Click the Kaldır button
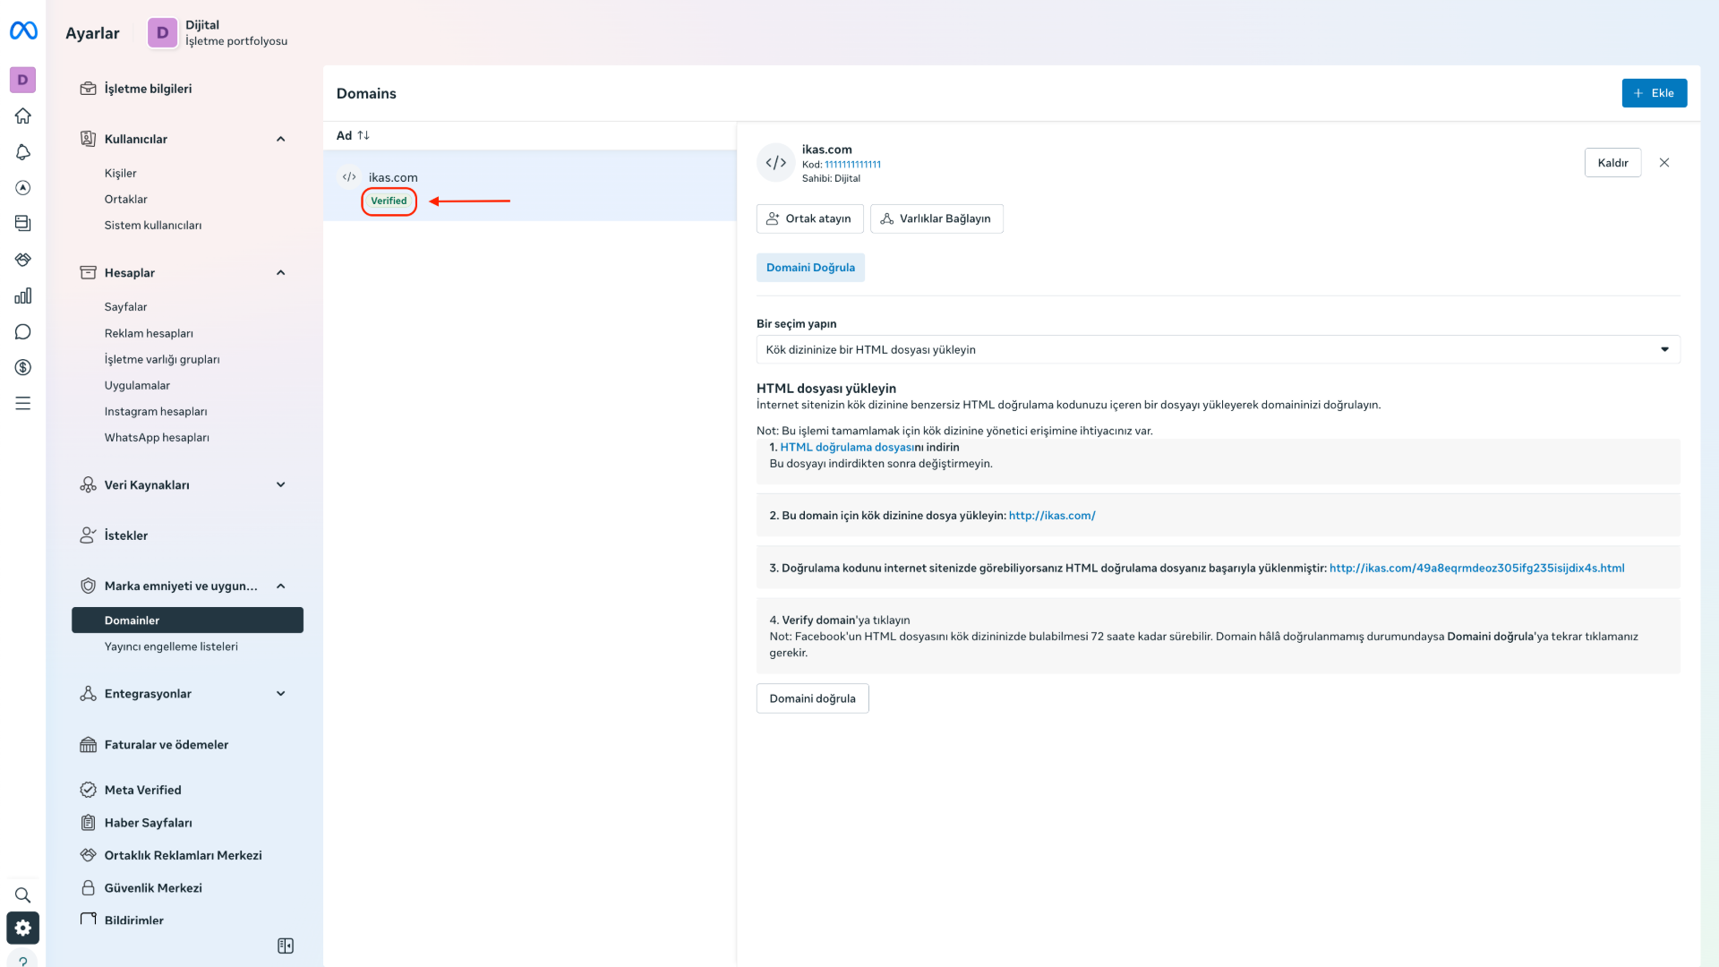The height and width of the screenshot is (967, 1719). pos(1612,163)
